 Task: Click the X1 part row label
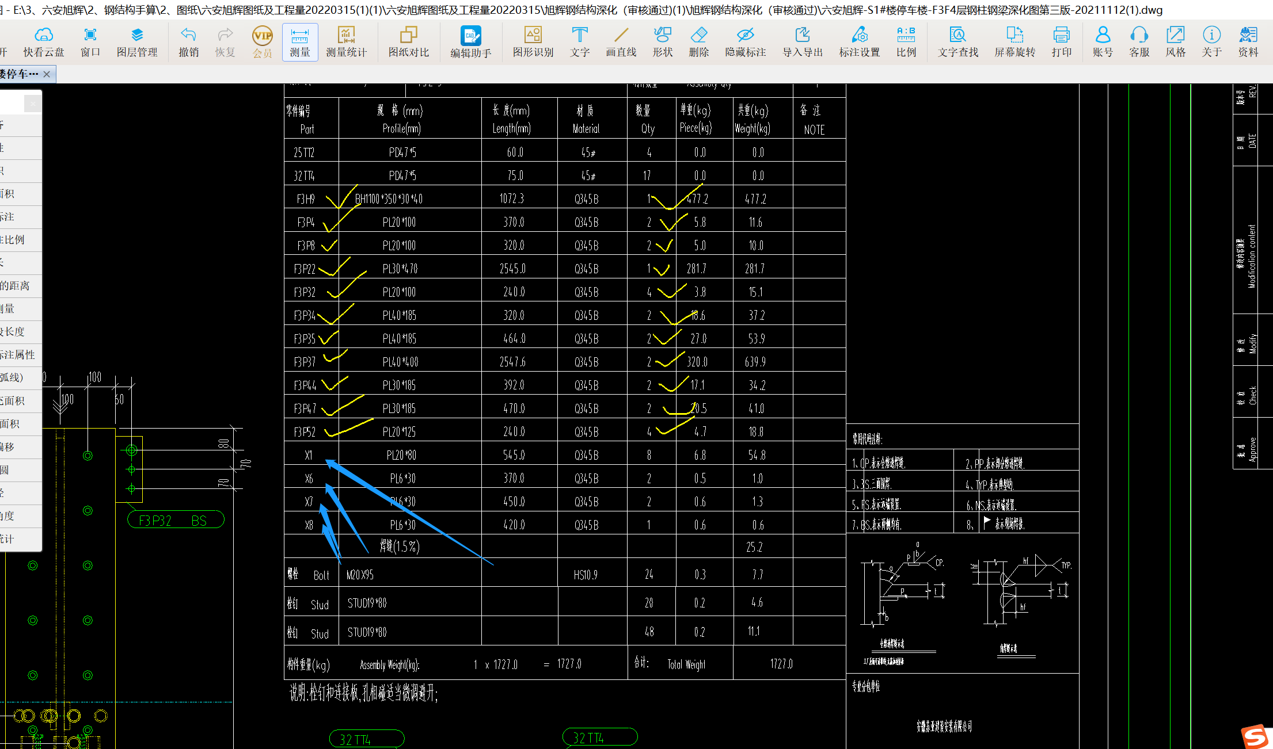pyautogui.click(x=309, y=455)
